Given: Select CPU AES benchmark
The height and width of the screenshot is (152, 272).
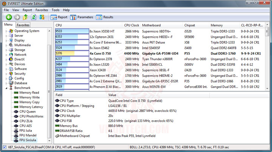Looking at the screenshot, I should click(26, 126).
